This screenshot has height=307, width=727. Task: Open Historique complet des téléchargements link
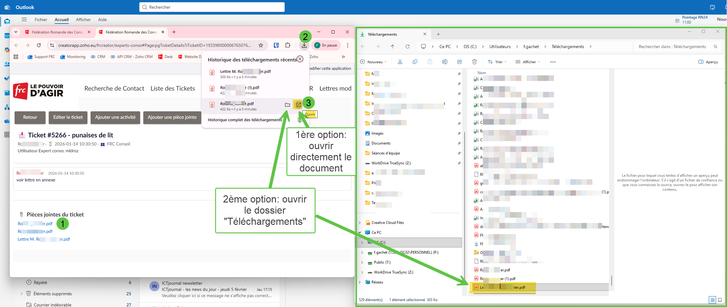click(245, 120)
